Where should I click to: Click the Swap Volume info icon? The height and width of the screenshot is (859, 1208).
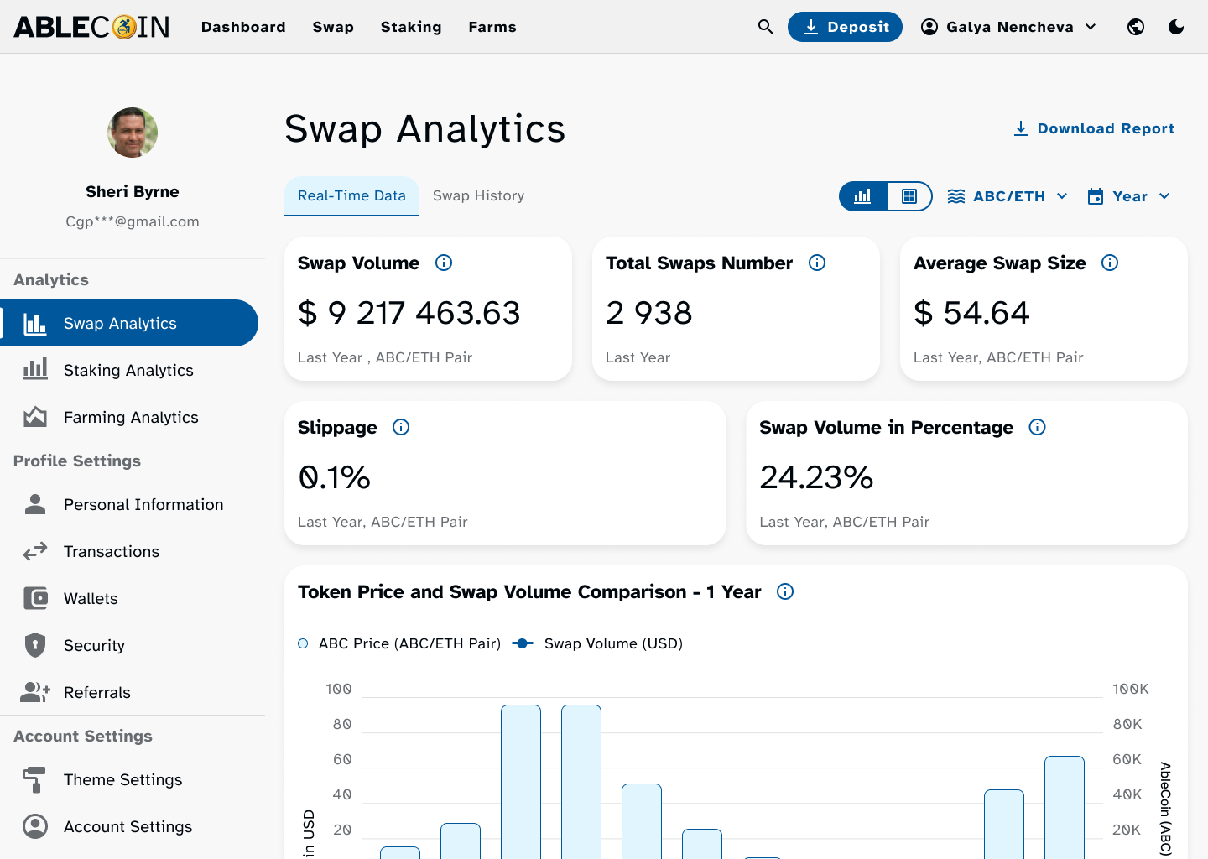click(x=444, y=263)
